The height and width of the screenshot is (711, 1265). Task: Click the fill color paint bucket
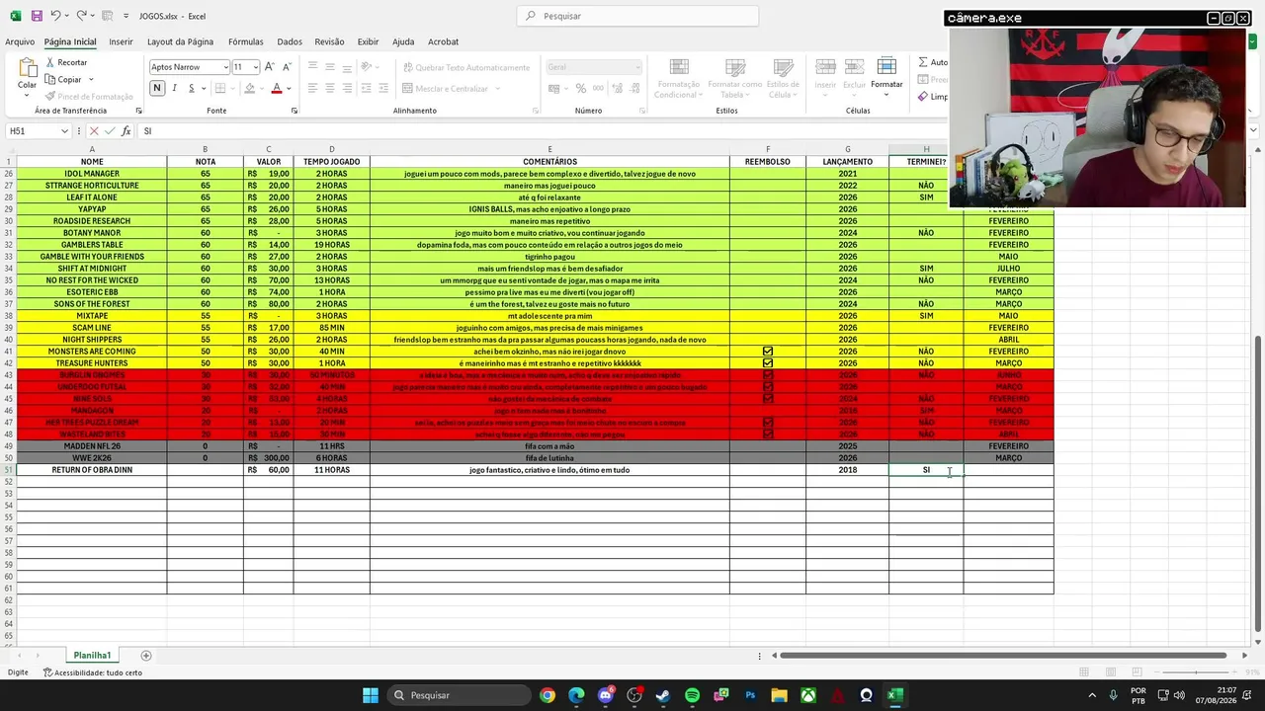(249, 88)
